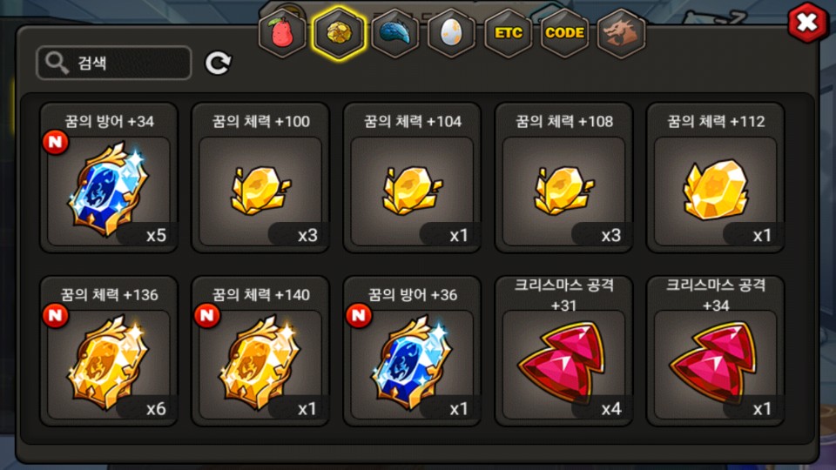The height and width of the screenshot is (470, 836).
Task: Switch to the blue dragon scale tab
Action: [395, 33]
